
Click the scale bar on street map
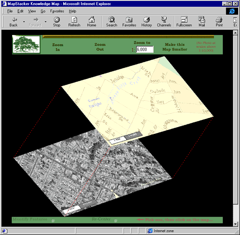click(x=126, y=138)
